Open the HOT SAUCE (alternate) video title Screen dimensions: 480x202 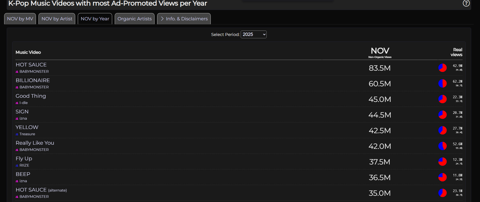tap(41, 190)
